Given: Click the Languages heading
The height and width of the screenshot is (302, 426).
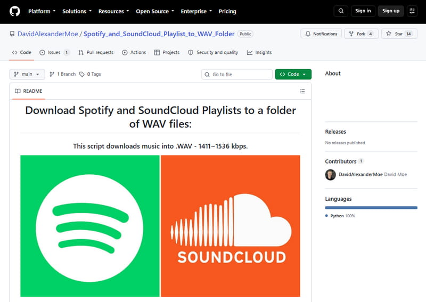Looking at the screenshot, I should pos(338,199).
